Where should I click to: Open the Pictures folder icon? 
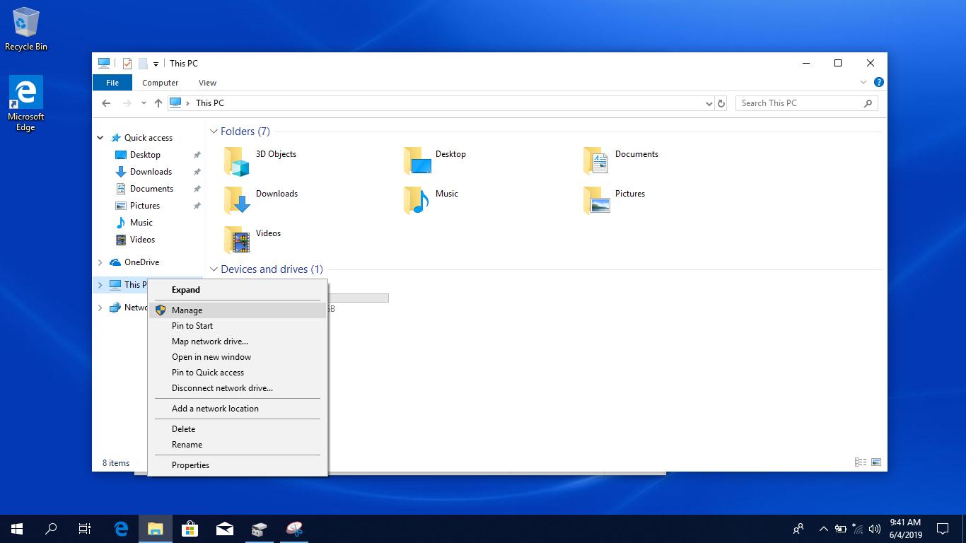[597, 201]
